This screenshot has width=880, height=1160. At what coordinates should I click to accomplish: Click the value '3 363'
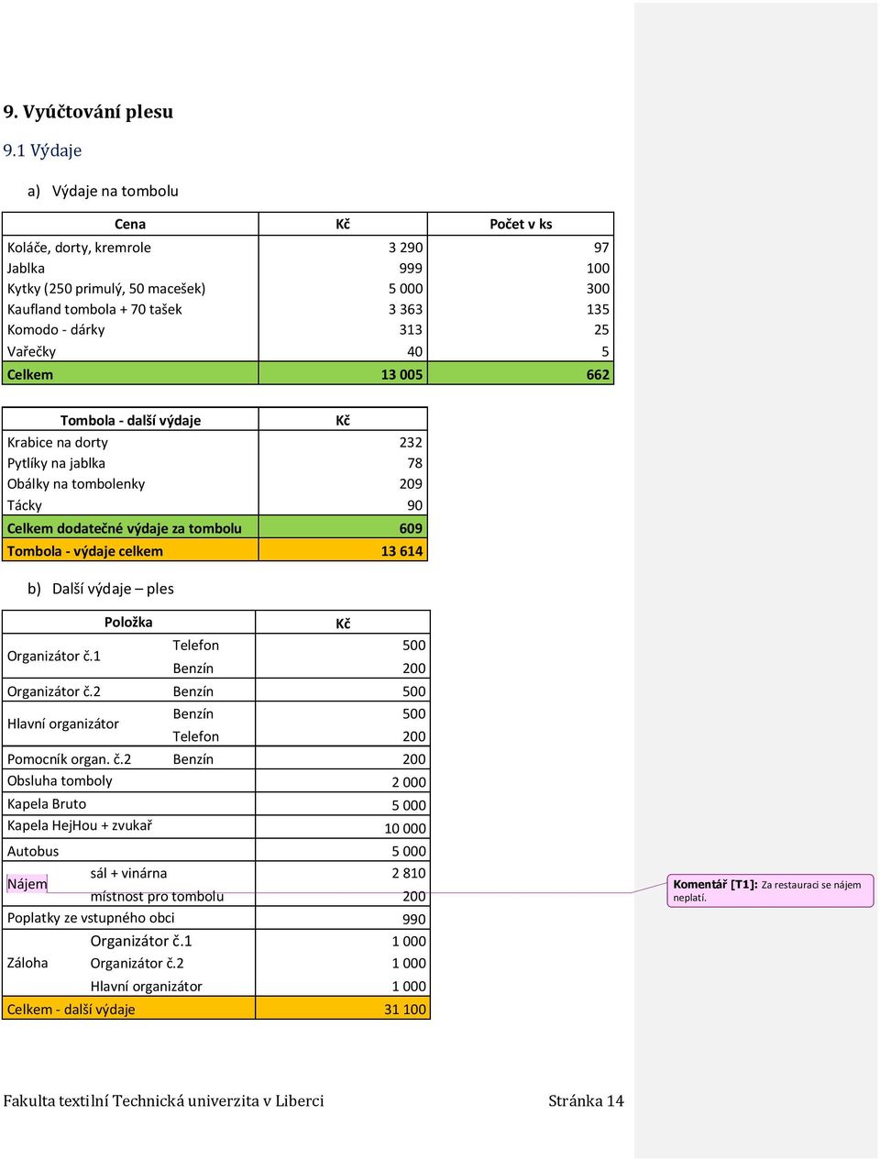point(406,310)
